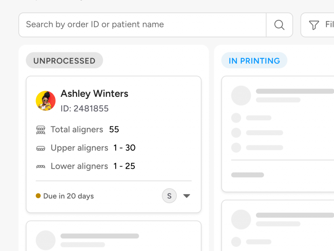Open the assignee dropdown near the S badge

[x=187, y=196]
